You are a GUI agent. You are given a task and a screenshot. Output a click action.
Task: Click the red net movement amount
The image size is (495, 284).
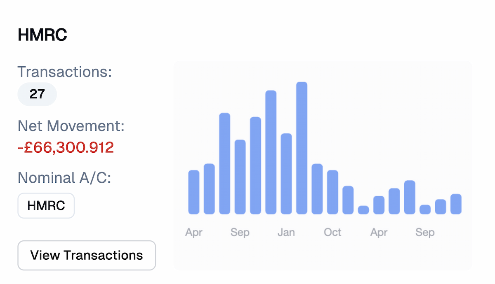(x=66, y=147)
